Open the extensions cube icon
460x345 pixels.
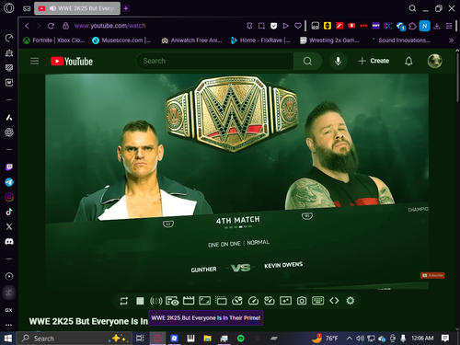[x=412, y=26]
